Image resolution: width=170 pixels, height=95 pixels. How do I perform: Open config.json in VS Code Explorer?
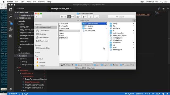coord(24,27)
